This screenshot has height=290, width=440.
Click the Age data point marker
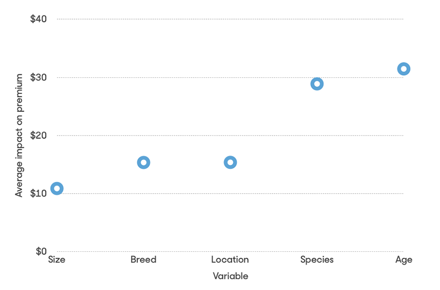(403, 69)
